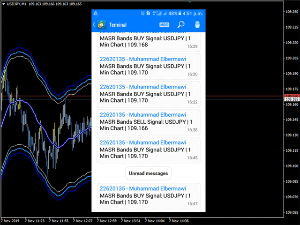This screenshot has width=300, height=225.
Task: Select the 109.250 price scale value
Action: 292,12
